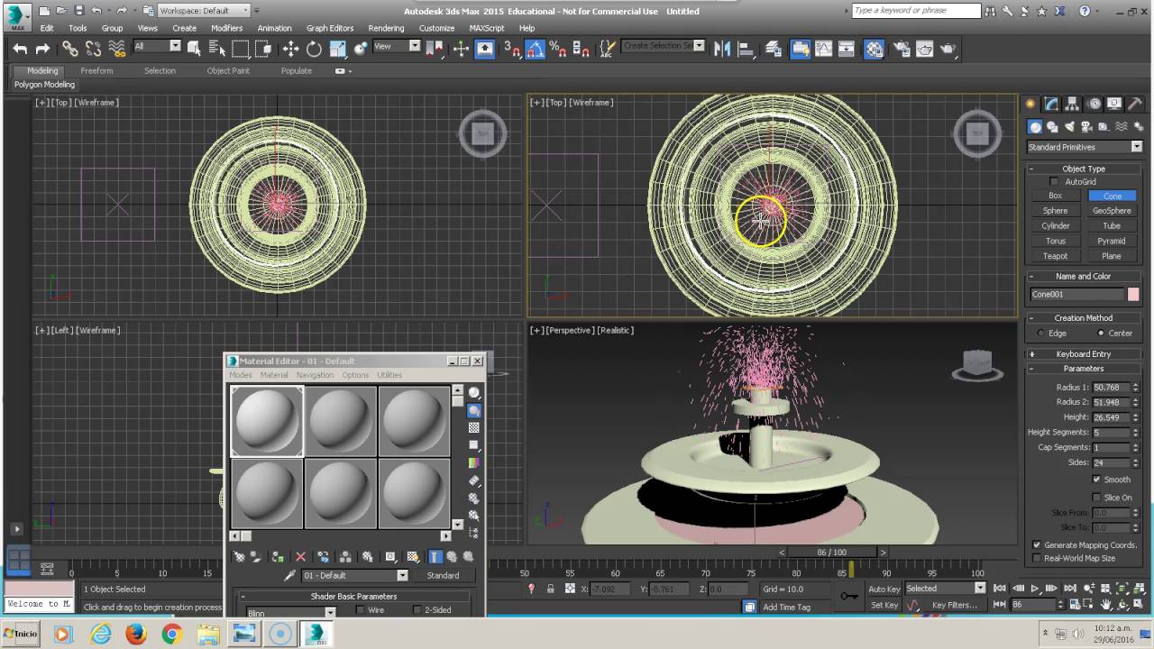Open the Modifiers menu
1154x649 pixels.
(x=226, y=28)
